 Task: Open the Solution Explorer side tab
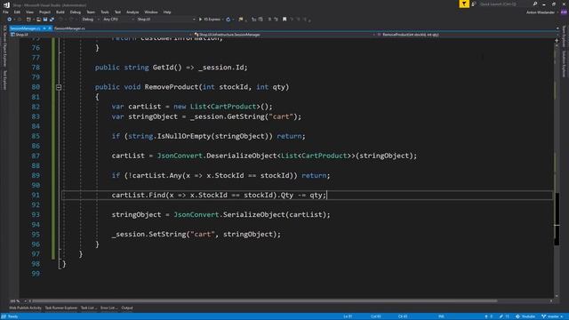click(564, 64)
